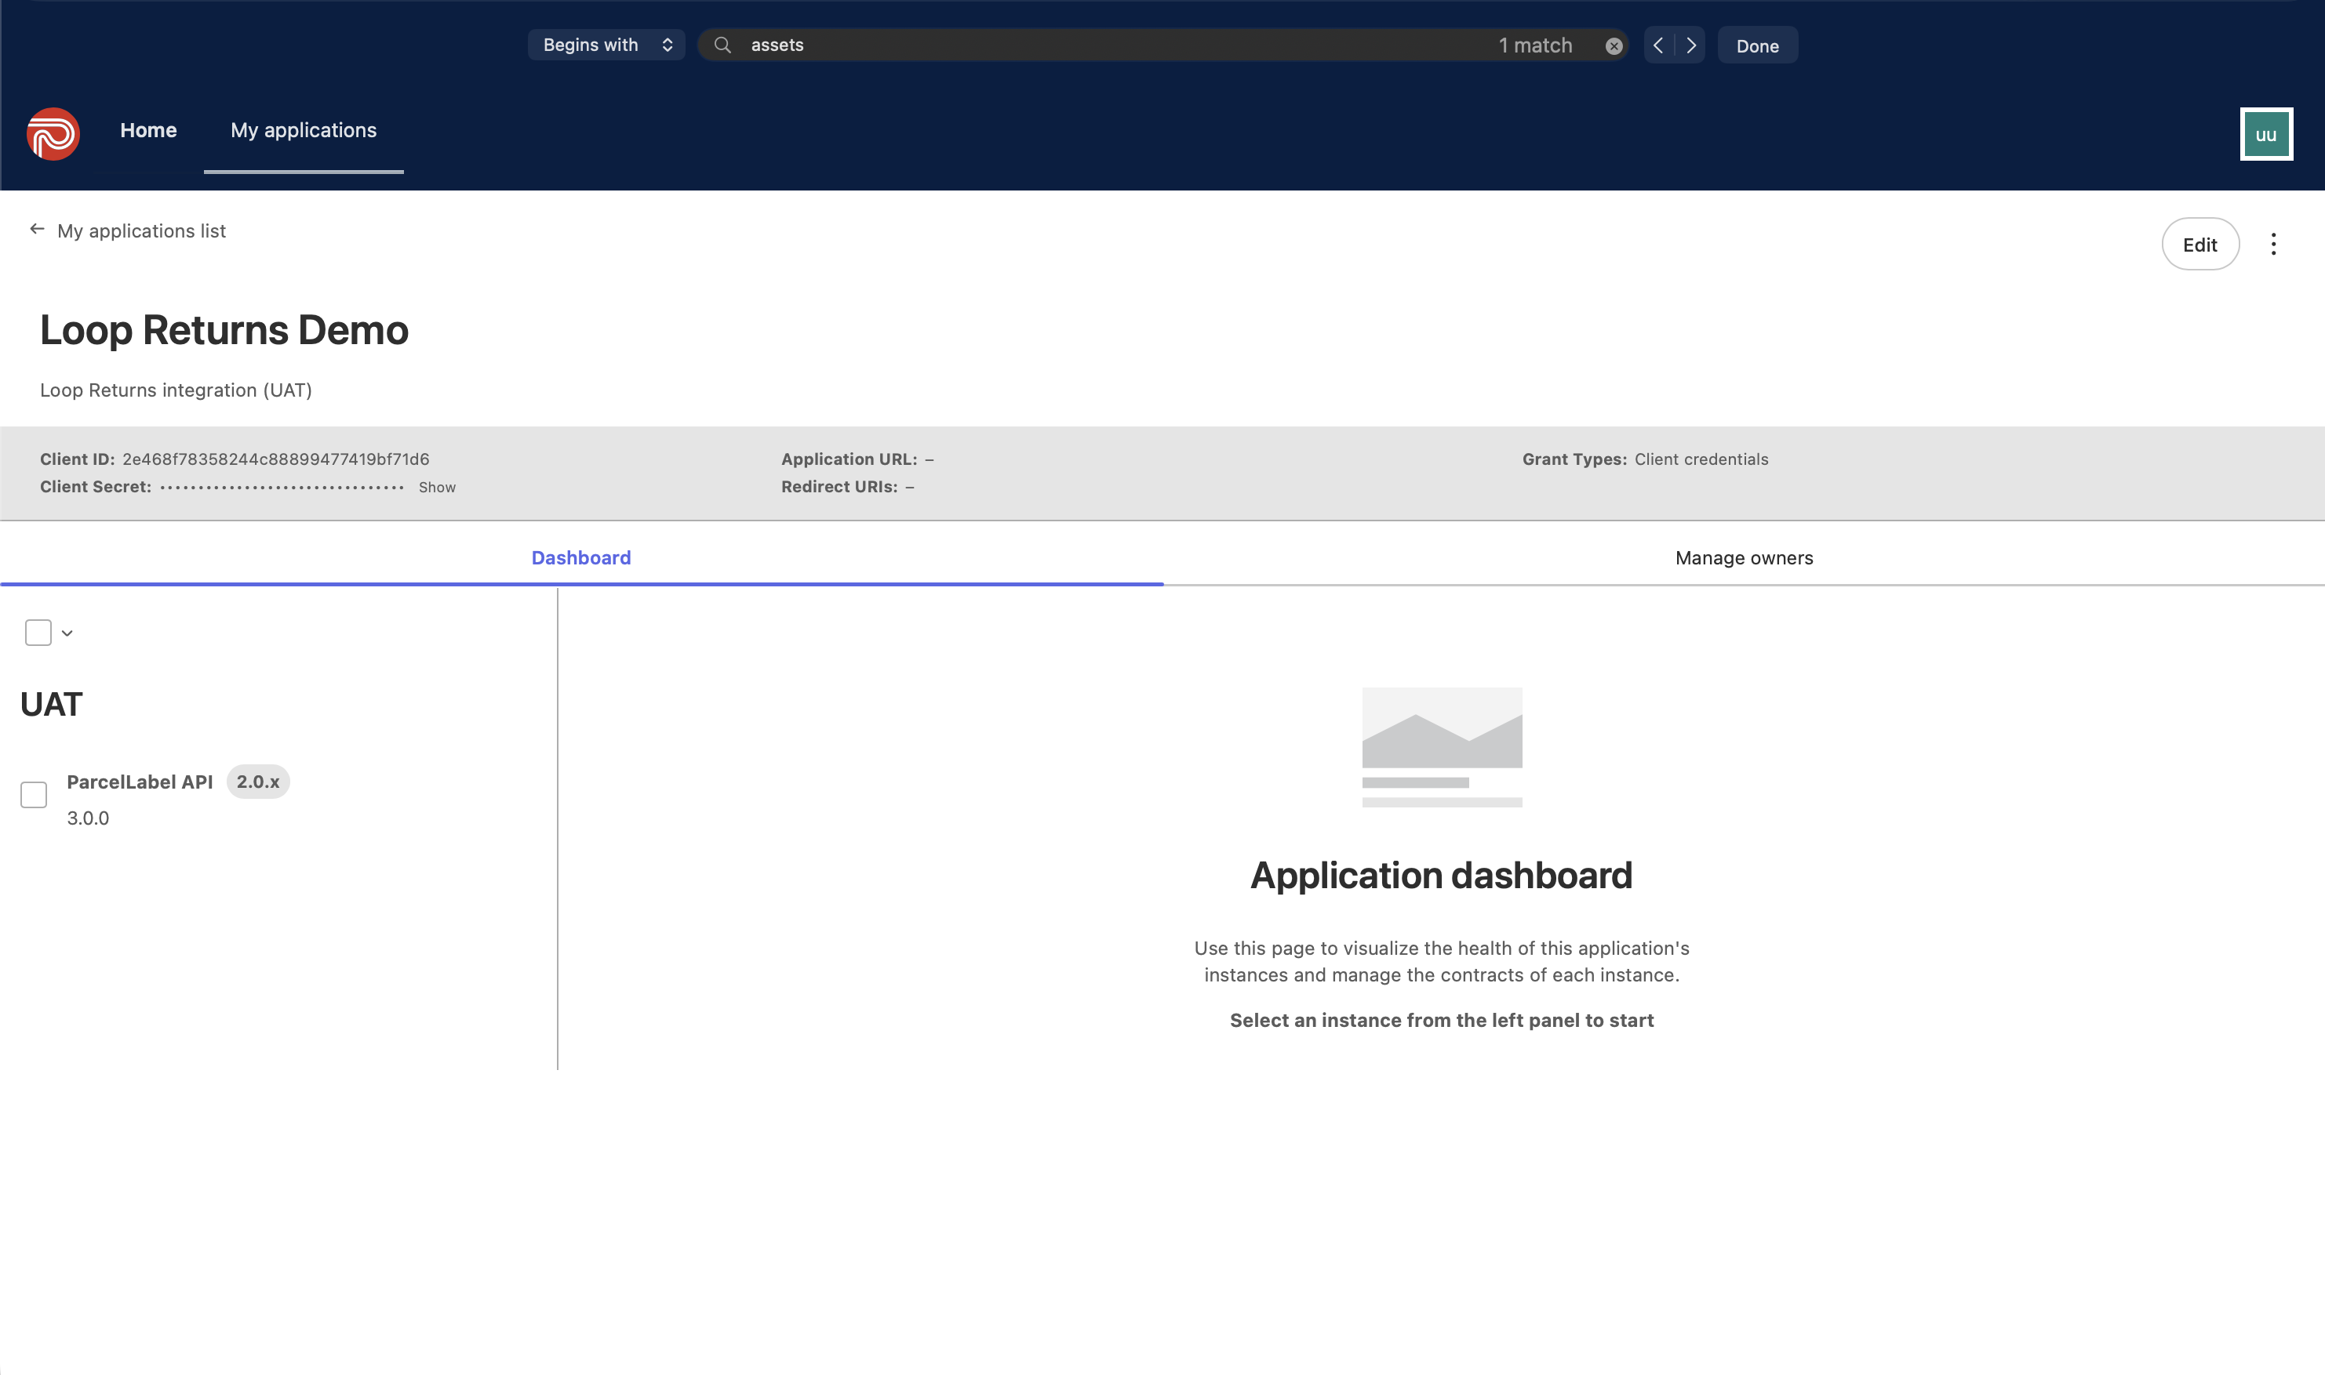Switch to the Dashboard tab
The height and width of the screenshot is (1375, 2325).
(x=581, y=558)
